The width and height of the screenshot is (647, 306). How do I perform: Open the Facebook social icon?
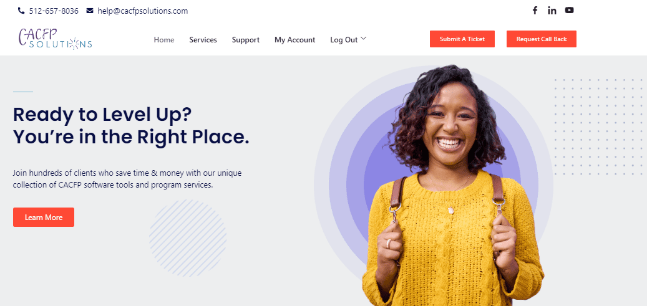click(x=535, y=11)
